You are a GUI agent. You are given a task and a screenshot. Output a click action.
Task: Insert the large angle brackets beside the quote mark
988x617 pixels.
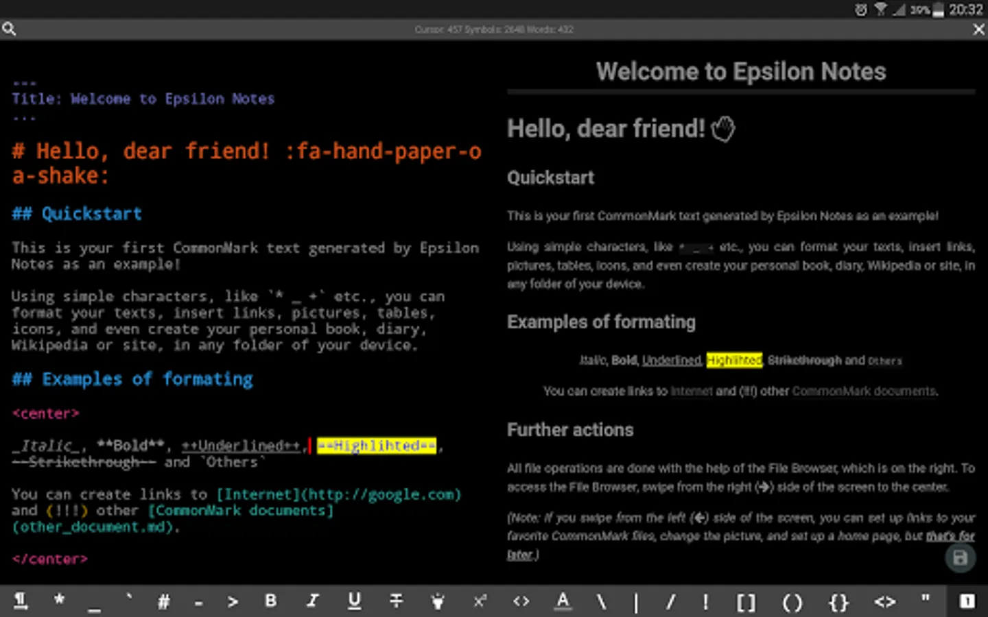pyautogui.click(x=885, y=602)
